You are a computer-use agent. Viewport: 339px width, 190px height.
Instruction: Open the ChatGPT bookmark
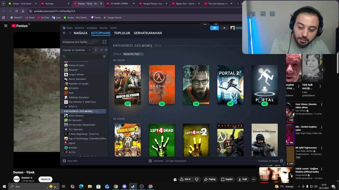[16, 18]
